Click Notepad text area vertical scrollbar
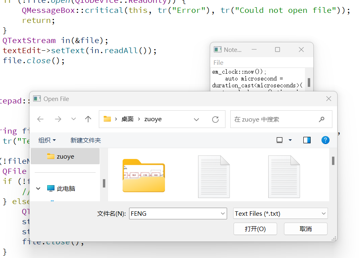The width and height of the screenshot is (359, 258). click(309, 83)
